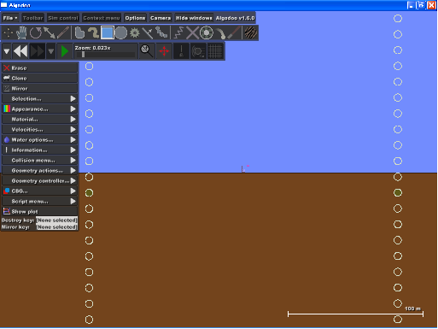The height and width of the screenshot is (329, 438).
Task: Pick the Spring tool icon
Action: [178, 32]
